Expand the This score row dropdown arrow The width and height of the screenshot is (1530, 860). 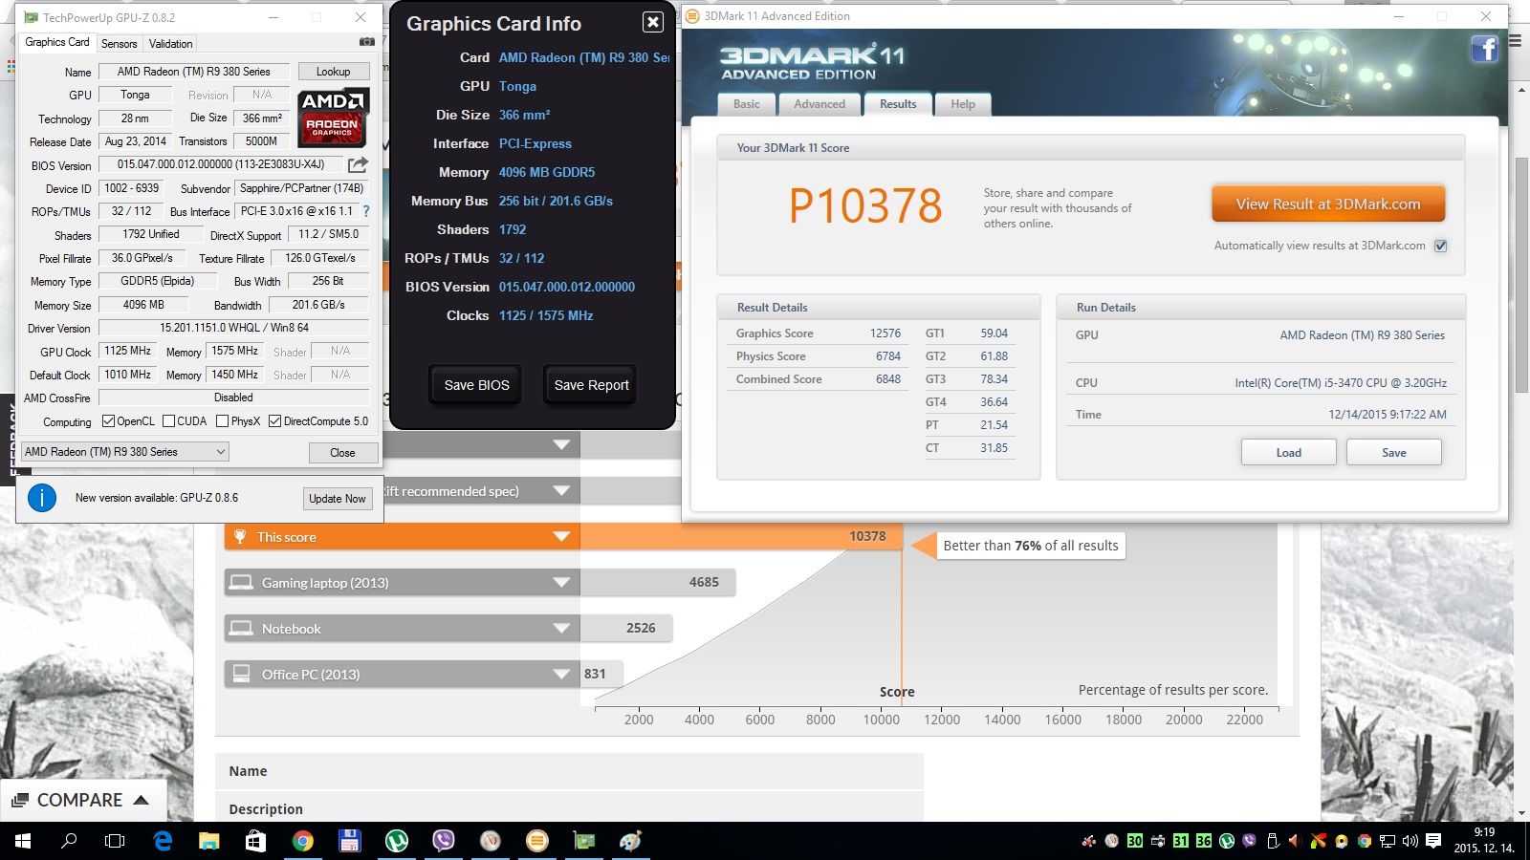561,537
